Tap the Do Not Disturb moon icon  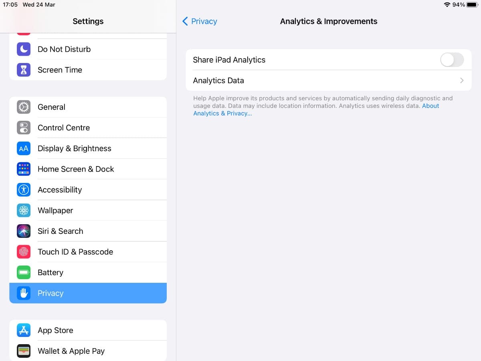click(x=24, y=49)
